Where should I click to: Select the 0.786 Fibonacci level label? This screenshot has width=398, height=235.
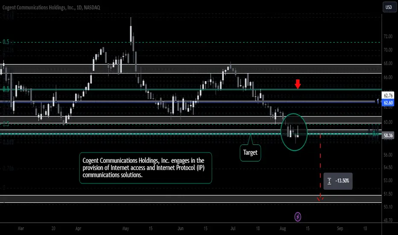click(8, 168)
